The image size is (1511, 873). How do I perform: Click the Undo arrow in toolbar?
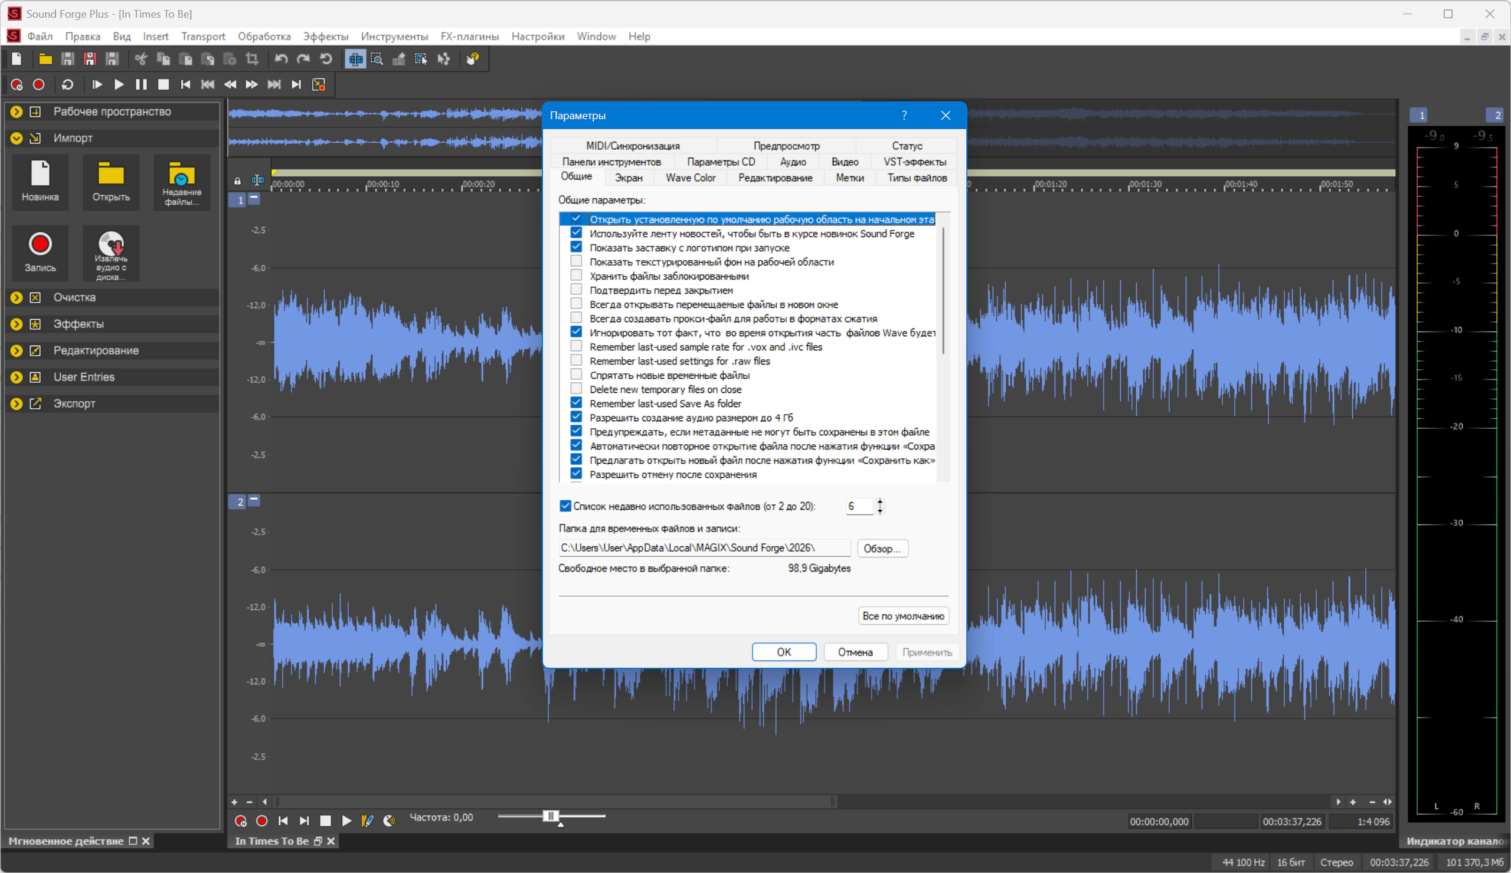click(x=281, y=59)
